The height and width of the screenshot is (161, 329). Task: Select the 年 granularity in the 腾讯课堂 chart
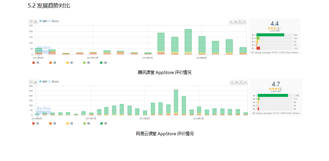click(244, 22)
